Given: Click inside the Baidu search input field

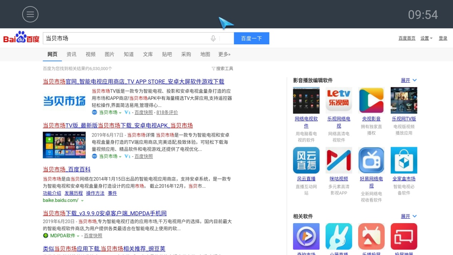Looking at the screenshot, I should point(125,38).
